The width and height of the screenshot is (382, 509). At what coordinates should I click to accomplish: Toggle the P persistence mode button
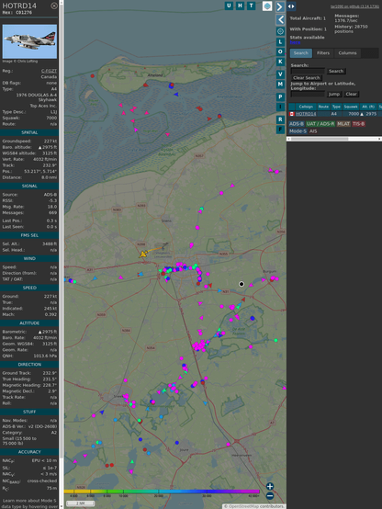(280, 96)
